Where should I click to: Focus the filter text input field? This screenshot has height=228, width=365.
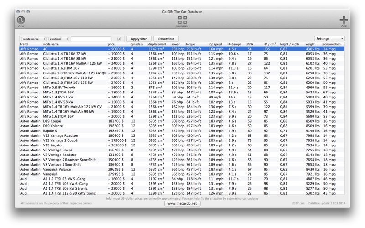click(91, 39)
